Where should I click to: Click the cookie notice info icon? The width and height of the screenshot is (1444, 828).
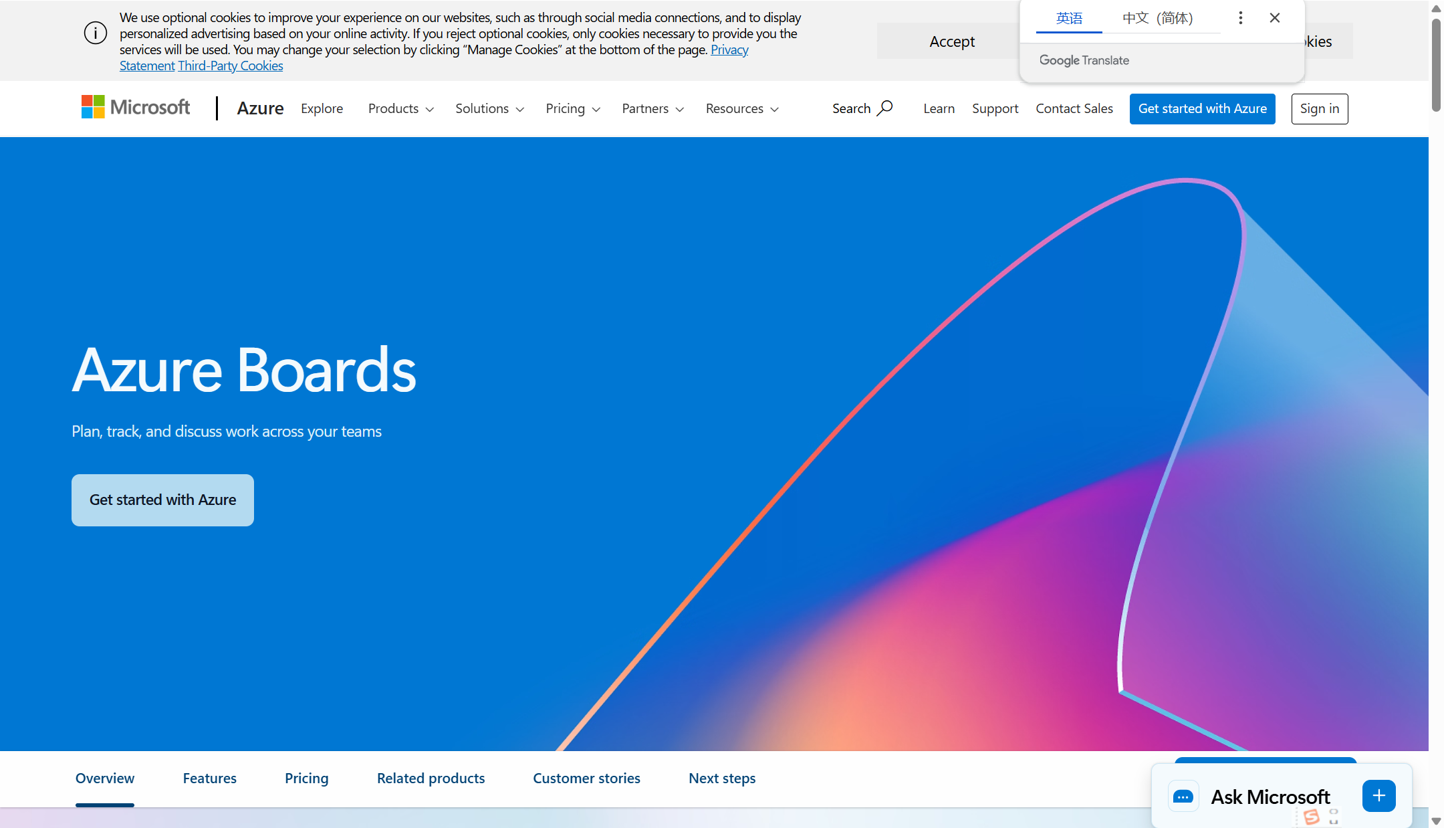pyautogui.click(x=96, y=33)
